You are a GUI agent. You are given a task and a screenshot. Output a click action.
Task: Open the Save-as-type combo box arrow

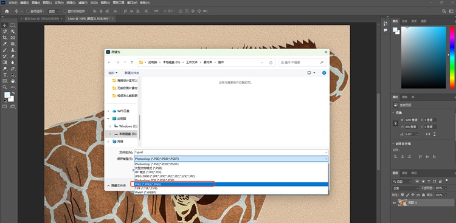coord(326,159)
